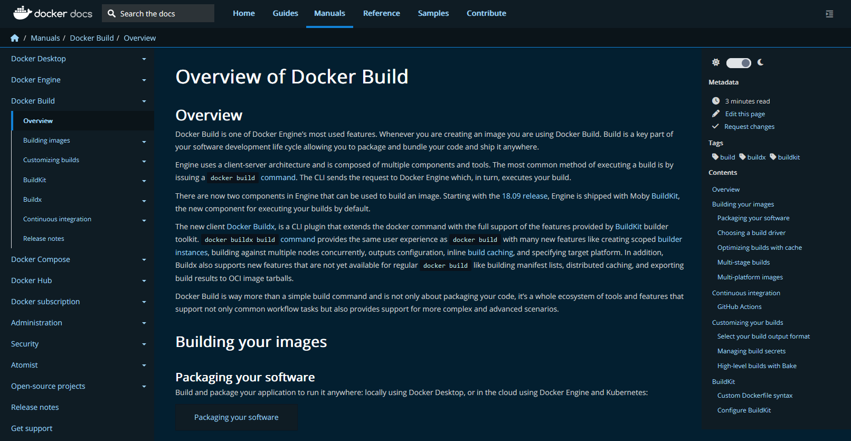Click the clock icon beside minutes read
This screenshot has width=851, height=441.
pos(716,101)
